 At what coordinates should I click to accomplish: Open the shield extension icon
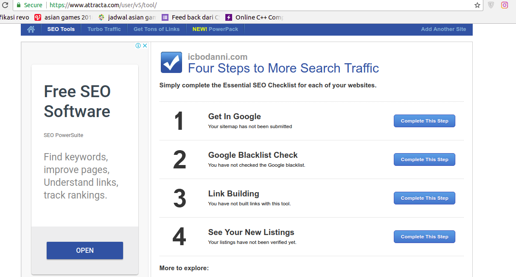pyautogui.click(x=491, y=5)
